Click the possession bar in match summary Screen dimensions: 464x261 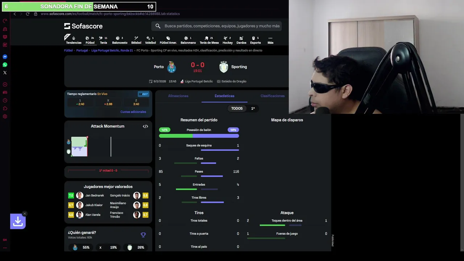[199, 136]
